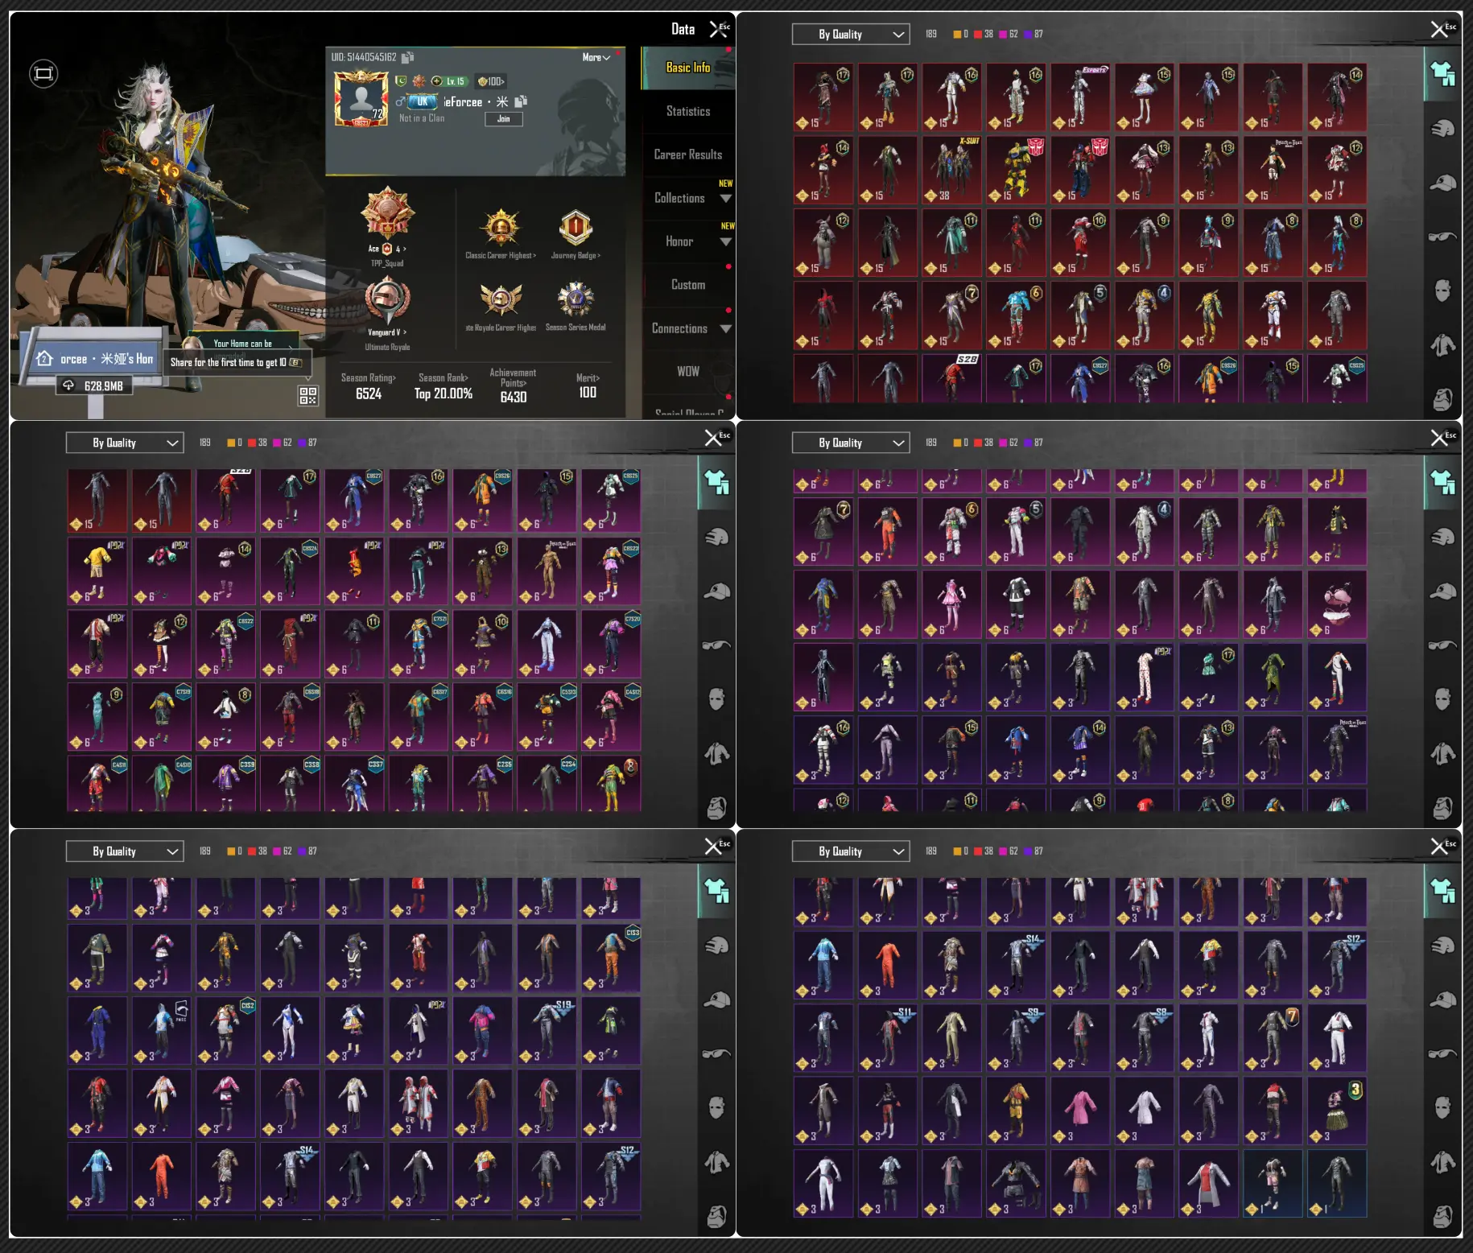Click the Lv. 15 level badge
Viewport: 1473px width, 1253px height.
[448, 81]
